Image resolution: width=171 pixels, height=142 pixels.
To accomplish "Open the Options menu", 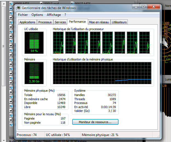I will [x=37, y=15].
